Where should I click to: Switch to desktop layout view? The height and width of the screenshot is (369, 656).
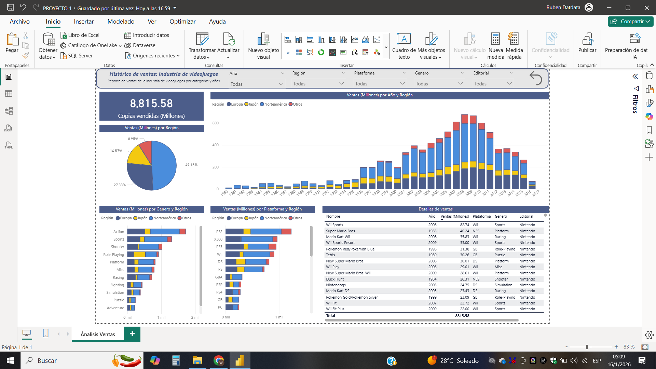[x=27, y=333]
